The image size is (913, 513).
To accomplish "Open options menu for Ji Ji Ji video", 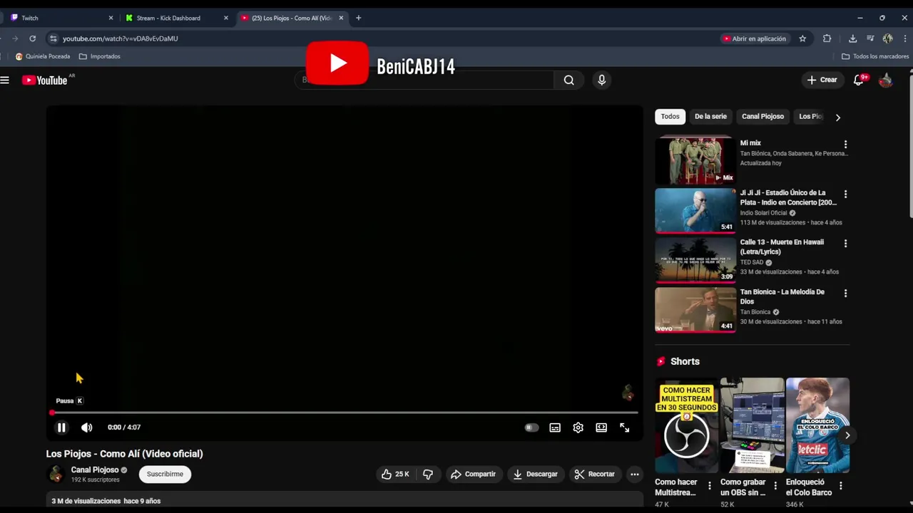I will [845, 194].
